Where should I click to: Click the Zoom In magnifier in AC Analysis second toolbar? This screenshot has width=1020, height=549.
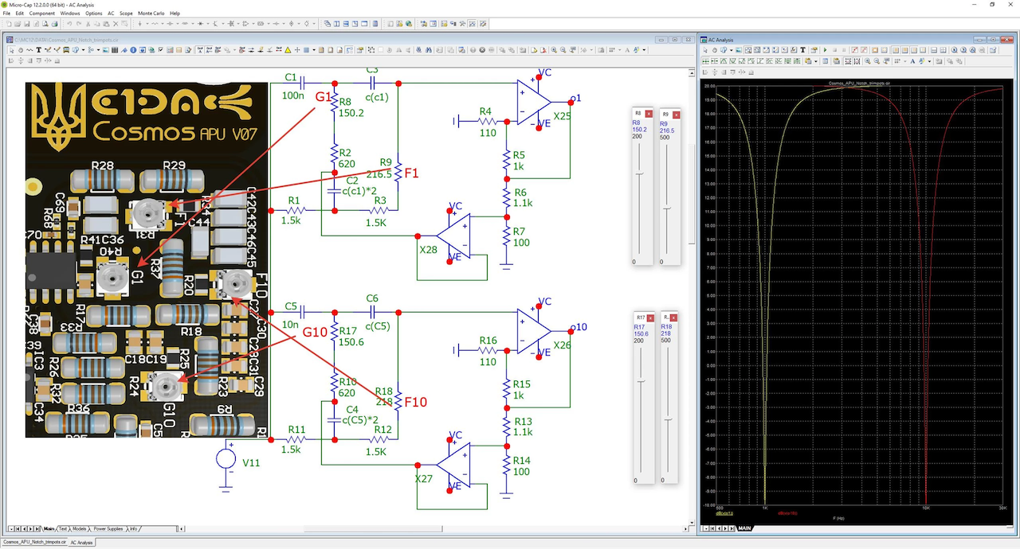click(868, 61)
